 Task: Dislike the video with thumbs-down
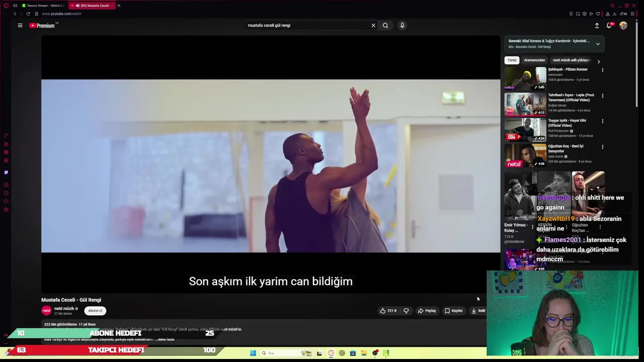click(406, 311)
